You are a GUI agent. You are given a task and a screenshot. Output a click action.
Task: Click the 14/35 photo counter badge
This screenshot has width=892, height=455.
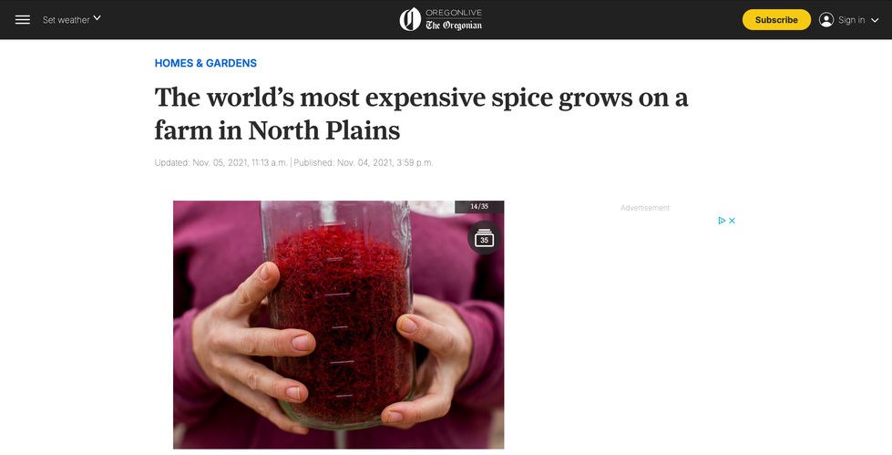coord(479,207)
